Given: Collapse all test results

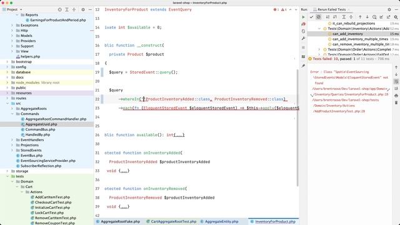Looking at the screenshot, I should pyautogui.click(x=351, y=17).
